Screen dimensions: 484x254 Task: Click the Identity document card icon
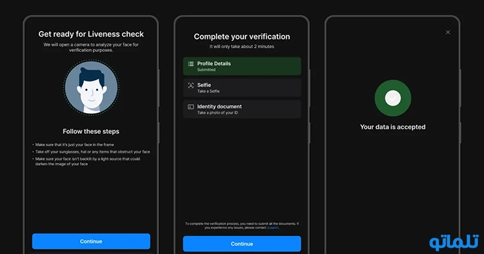click(191, 107)
